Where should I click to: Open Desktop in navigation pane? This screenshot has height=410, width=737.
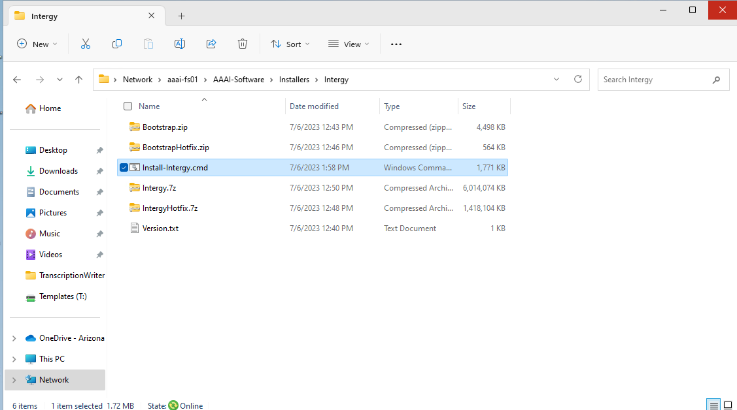(53, 150)
